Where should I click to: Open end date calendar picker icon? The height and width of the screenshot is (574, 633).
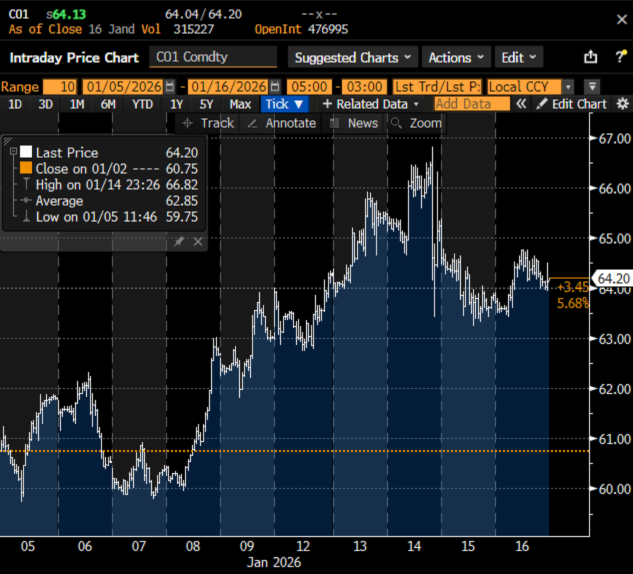tap(274, 87)
